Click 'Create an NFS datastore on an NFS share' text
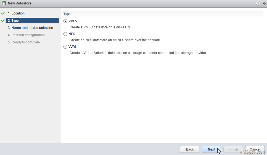This screenshot has width=267, height=155. click(115, 40)
